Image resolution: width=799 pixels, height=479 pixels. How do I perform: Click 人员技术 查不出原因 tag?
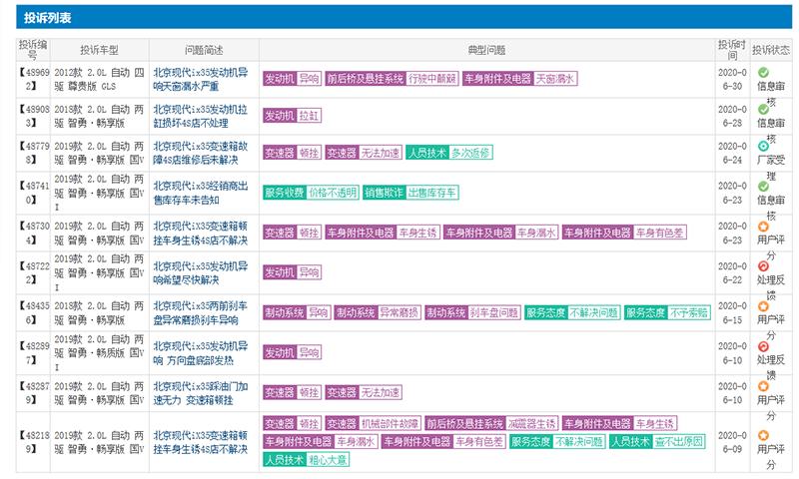click(658, 441)
